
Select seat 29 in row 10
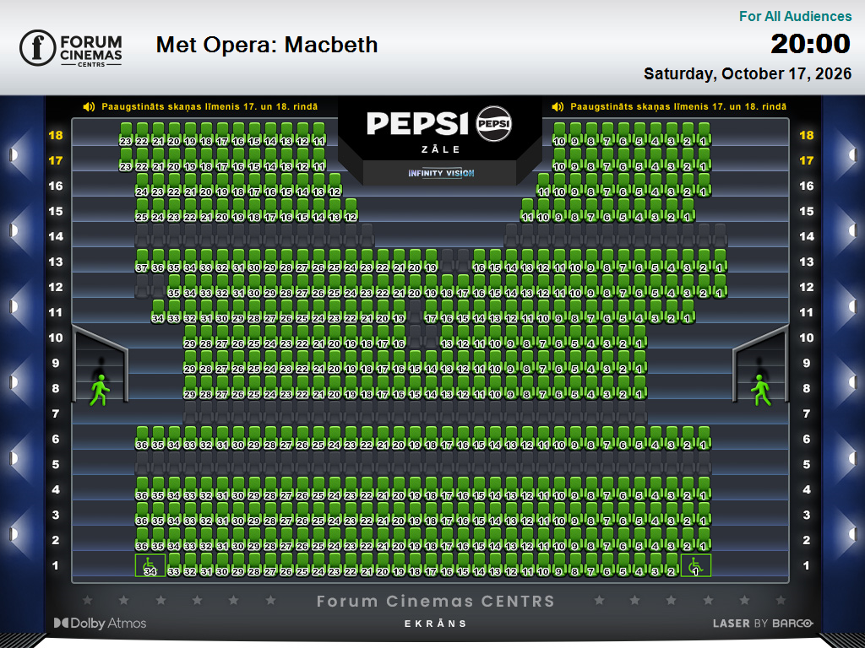pyautogui.click(x=190, y=337)
